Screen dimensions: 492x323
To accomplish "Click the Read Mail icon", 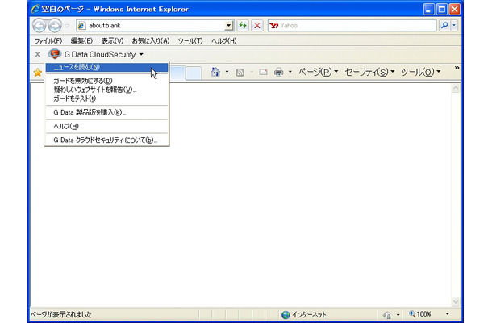I will pyautogui.click(x=263, y=73).
